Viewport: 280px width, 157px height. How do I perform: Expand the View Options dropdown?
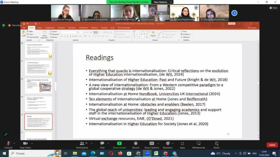click(162, 2)
